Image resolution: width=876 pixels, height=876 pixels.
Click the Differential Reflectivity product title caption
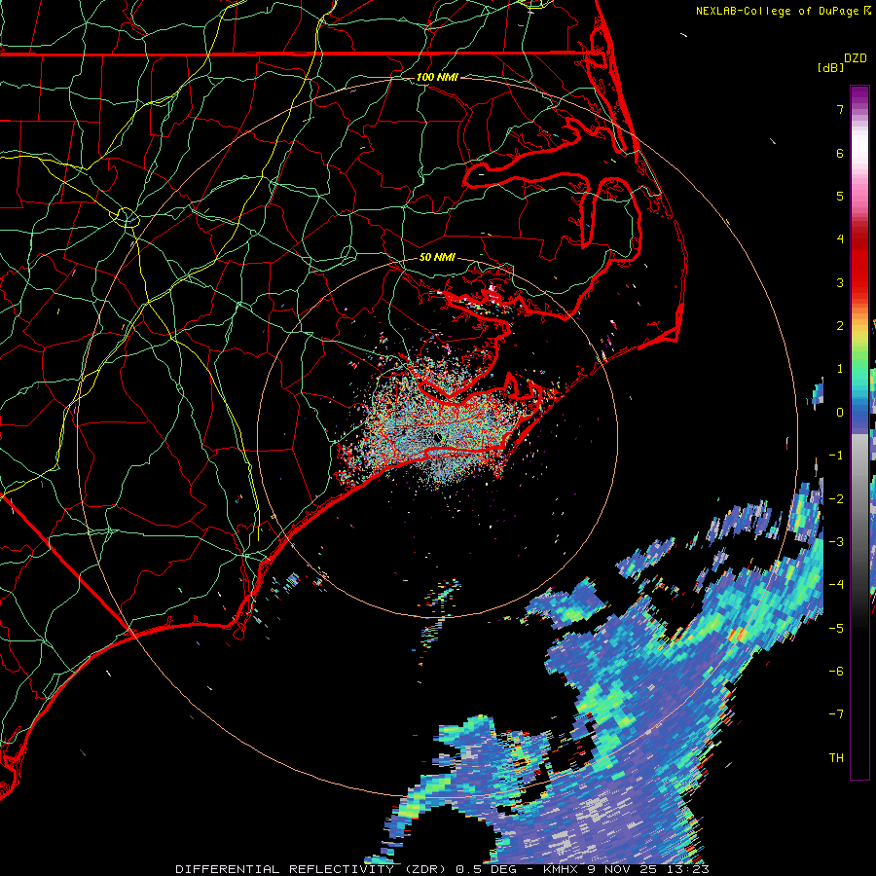443,869
